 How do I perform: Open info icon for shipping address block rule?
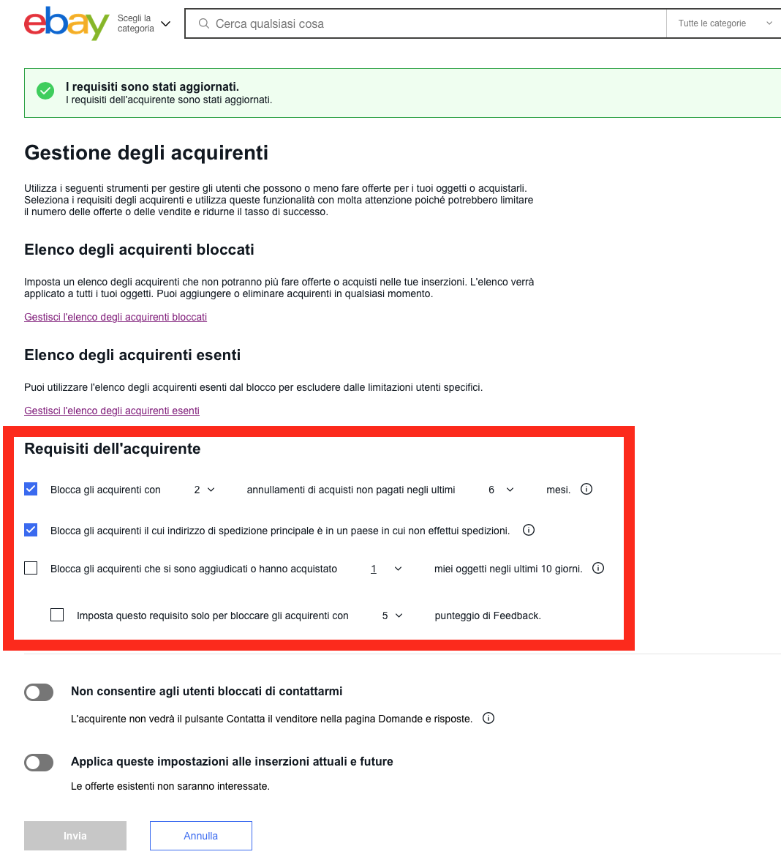(529, 530)
